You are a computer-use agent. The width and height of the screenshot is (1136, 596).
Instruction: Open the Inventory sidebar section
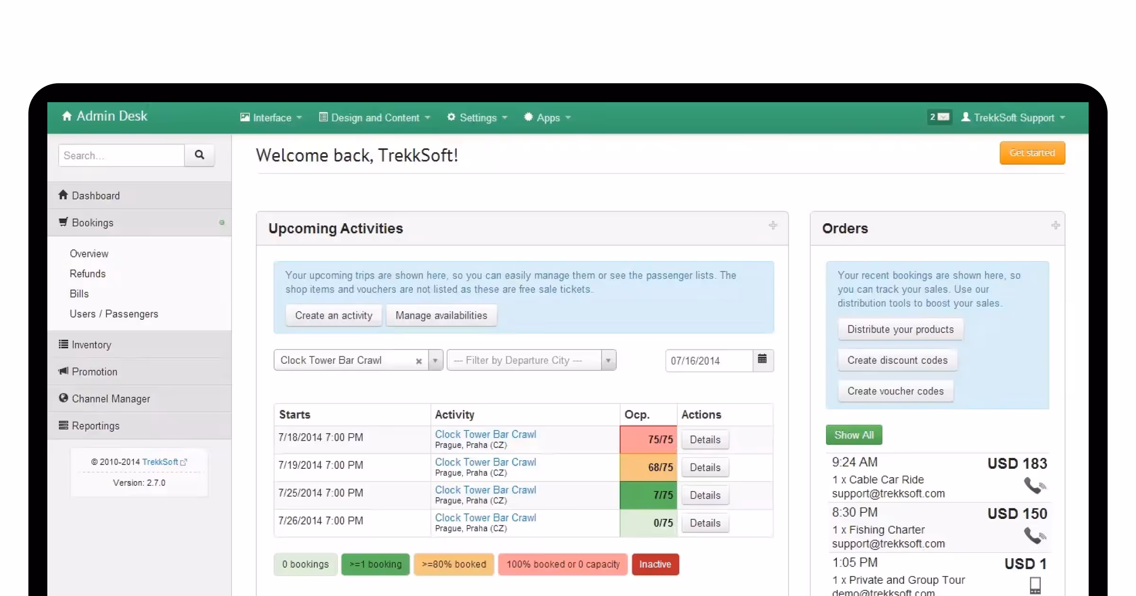pyautogui.click(x=91, y=345)
